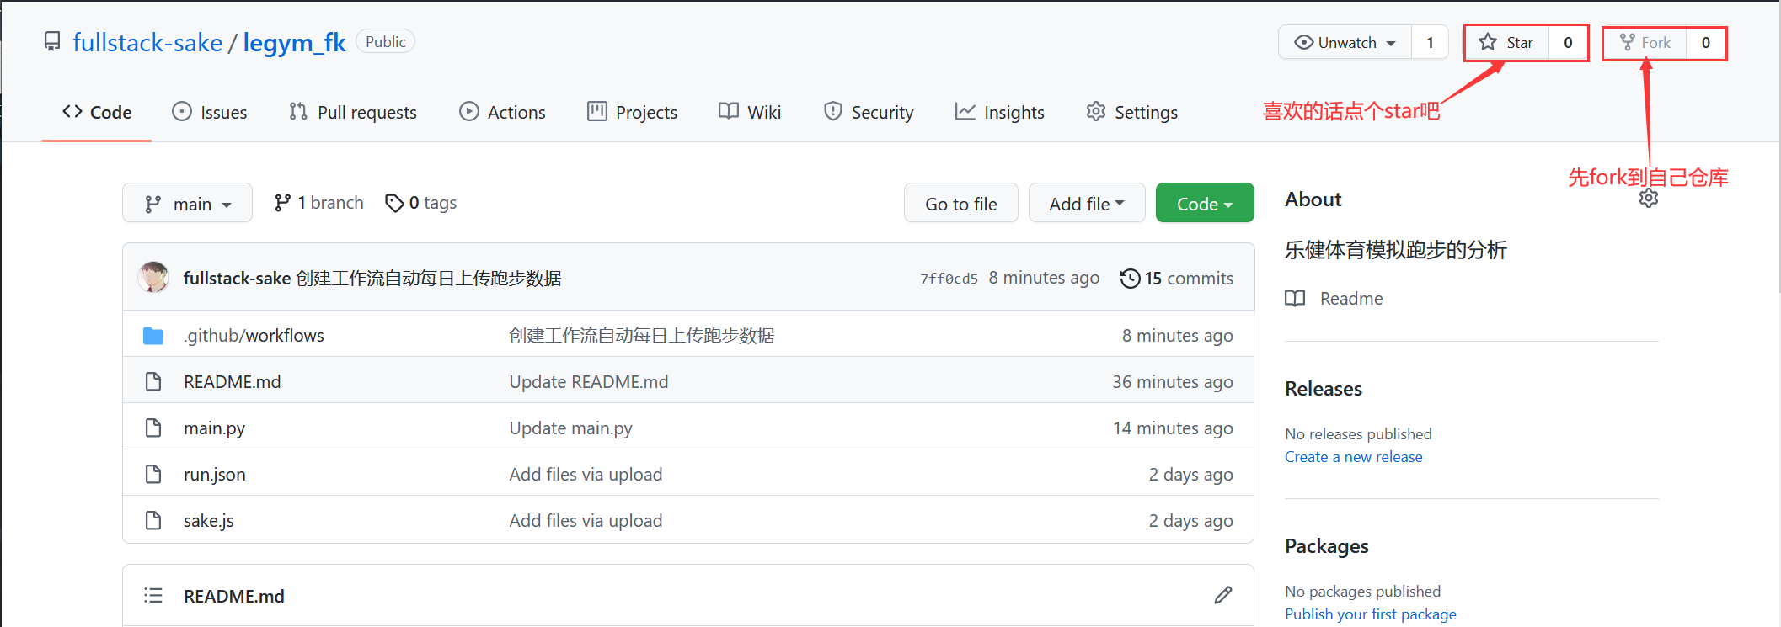Open the Pull requests tab
The height and width of the screenshot is (627, 1781).
click(352, 112)
